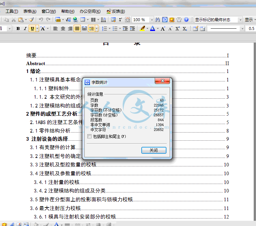This screenshot has width=256, height=226.
Task: Click the Cut scissors icon
Action: point(14,20)
